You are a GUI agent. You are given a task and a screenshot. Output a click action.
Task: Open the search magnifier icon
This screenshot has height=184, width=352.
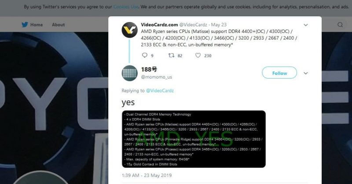(340, 25)
